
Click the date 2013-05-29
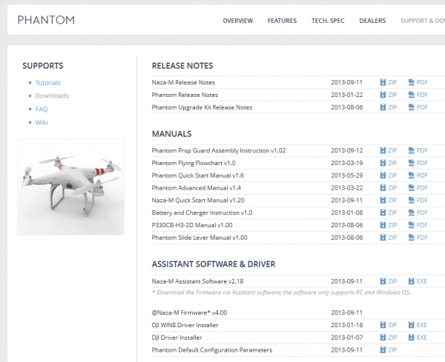pyautogui.click(x=347, y=175)
